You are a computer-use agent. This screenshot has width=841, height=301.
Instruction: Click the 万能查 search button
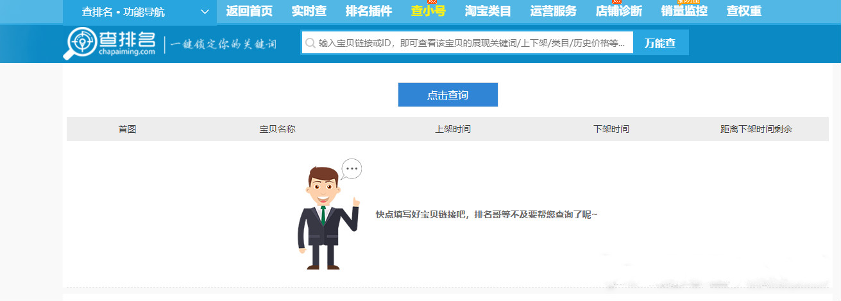point(660,43)
